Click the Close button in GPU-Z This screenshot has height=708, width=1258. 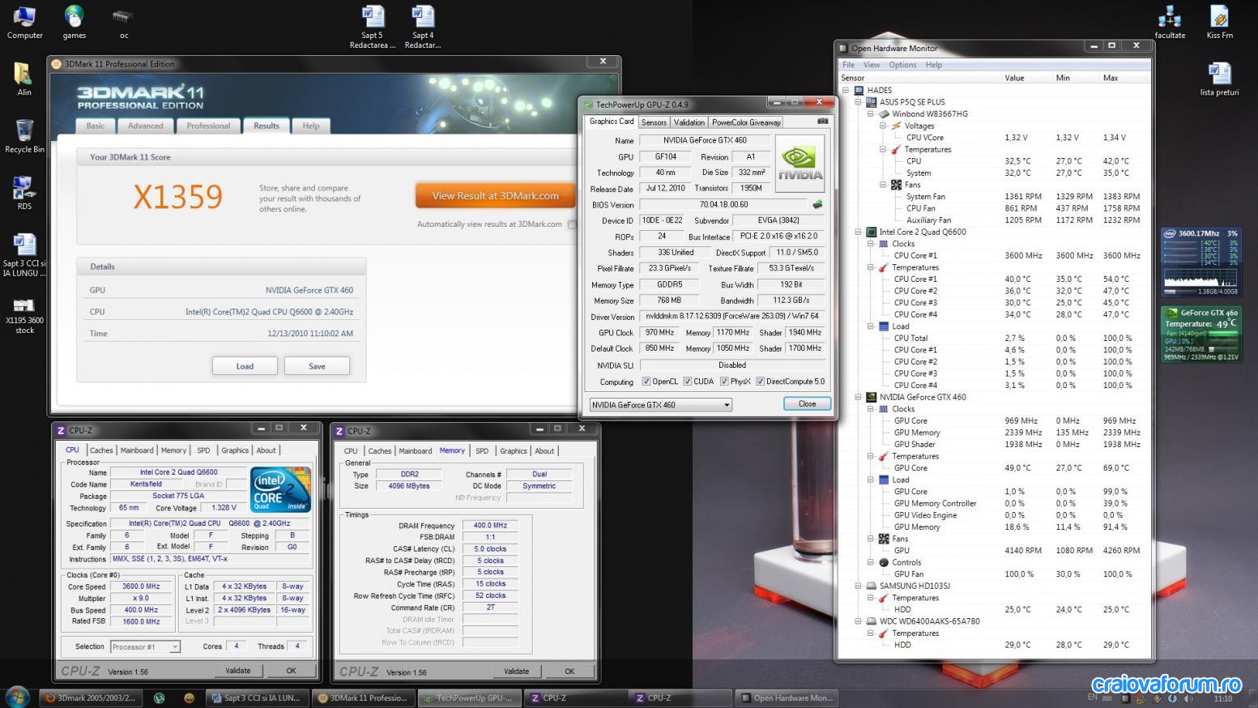coord(807,403)
